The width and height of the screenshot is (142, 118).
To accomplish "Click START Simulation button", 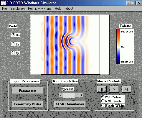I will [70, 104].
